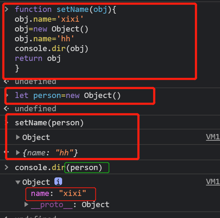Click the undefined result below let person

(35, 109)
